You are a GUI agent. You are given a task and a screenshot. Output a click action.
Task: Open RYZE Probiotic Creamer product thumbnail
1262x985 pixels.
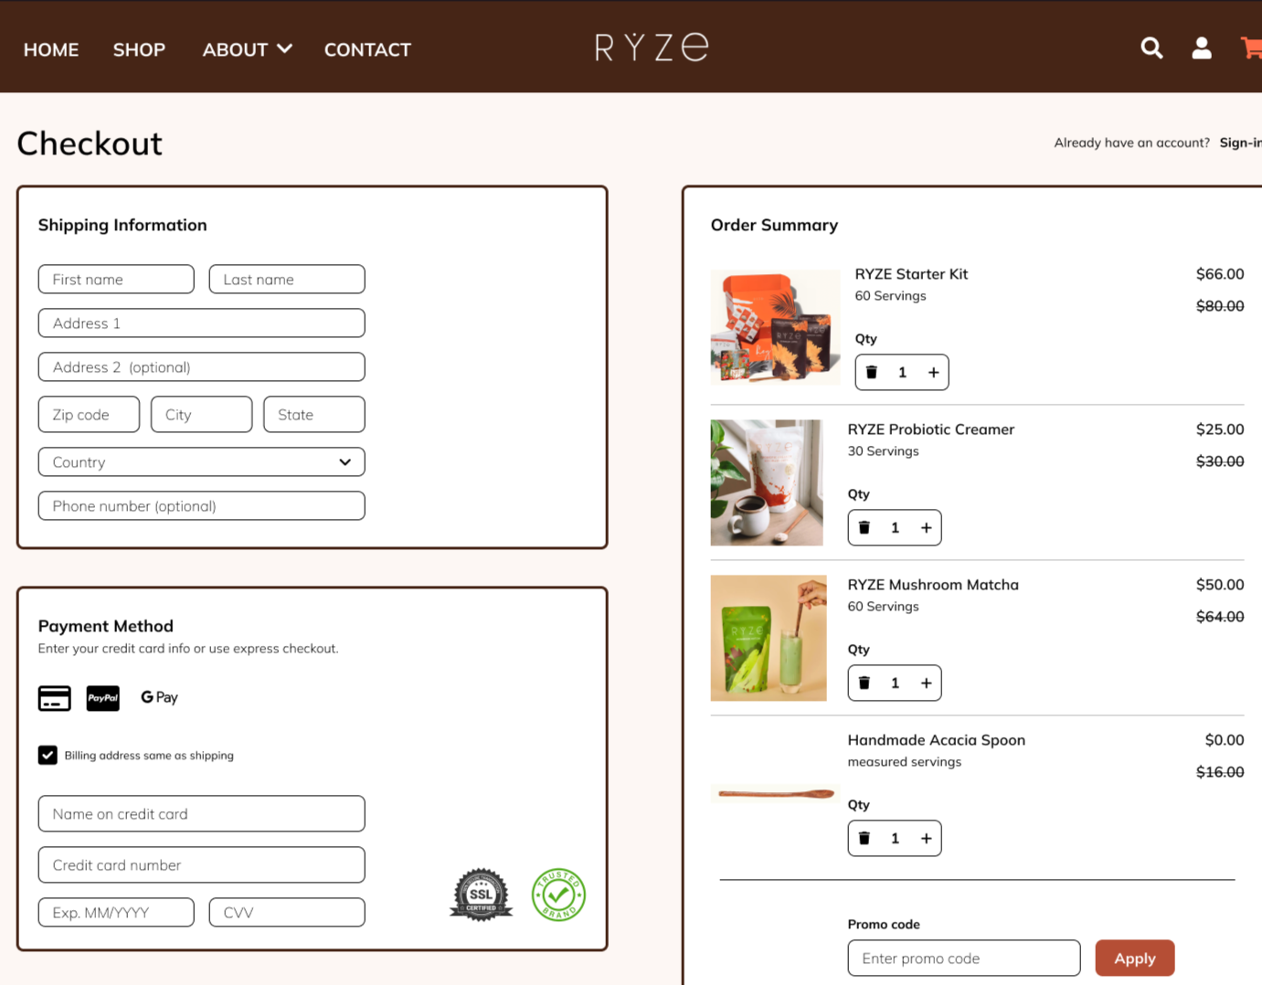(x=767, y=482)
